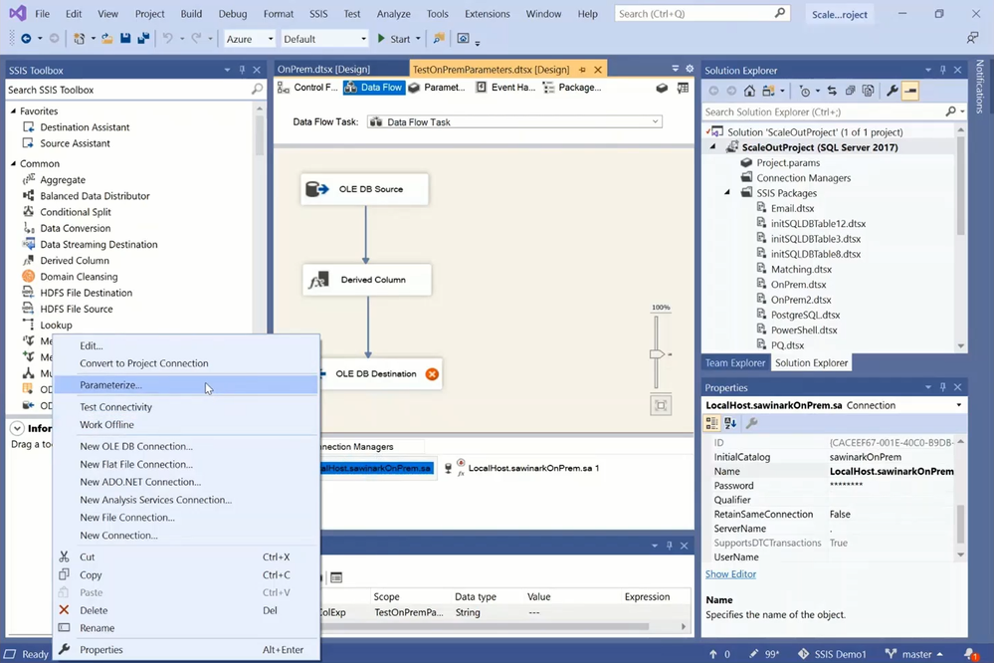The height and width of the screenshot is (663, 994).
Task: Choose Delete from the context menu
Action: tap(185, 609)
